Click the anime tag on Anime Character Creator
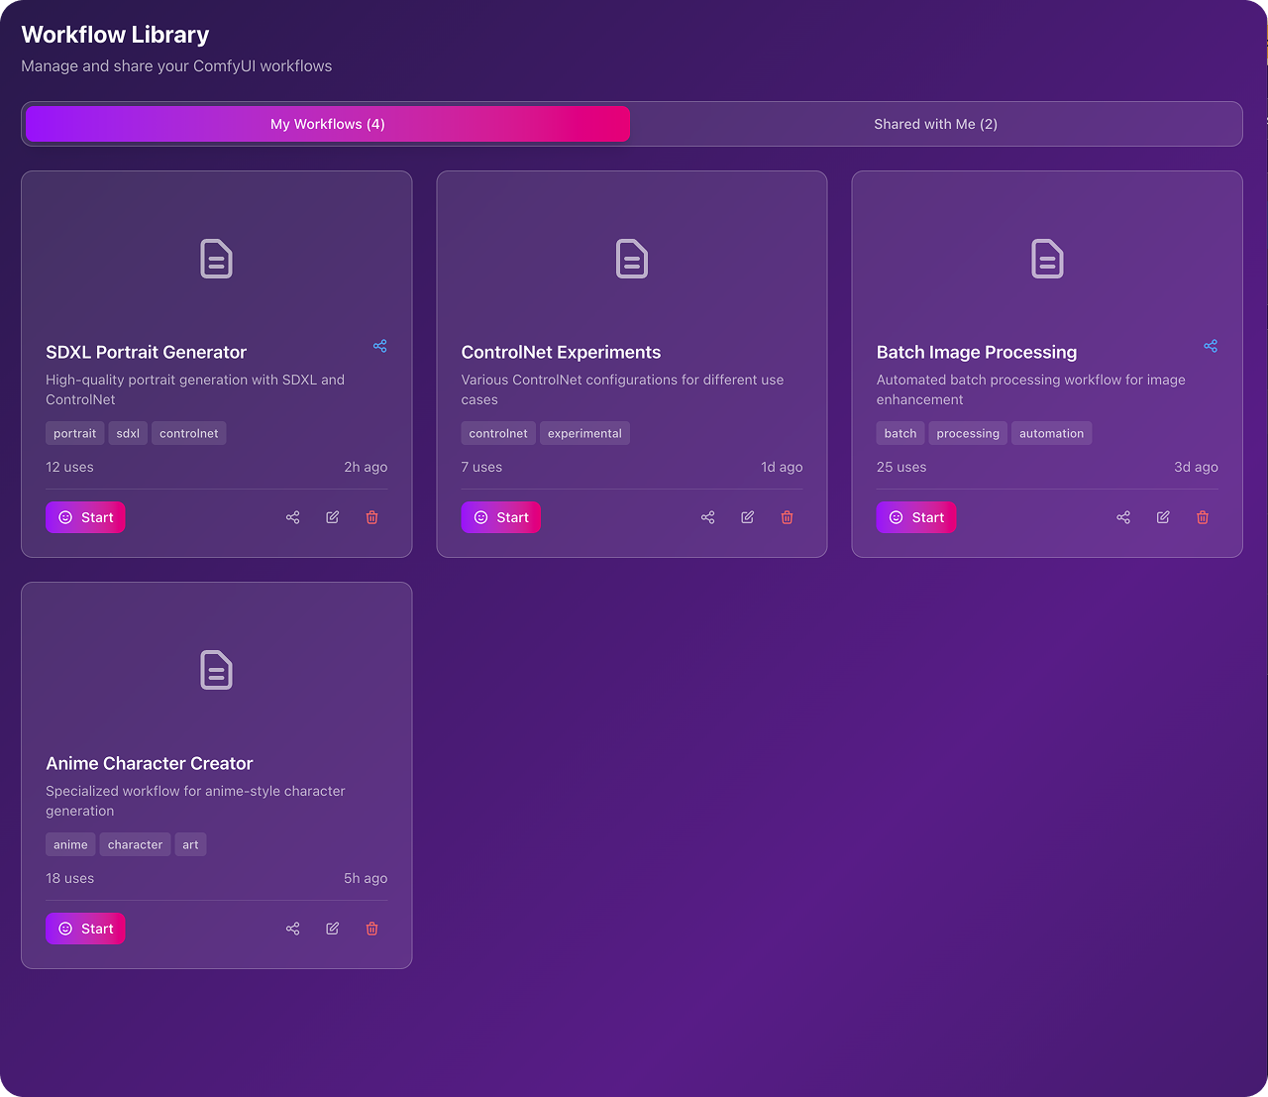 [x=70, y=844]
